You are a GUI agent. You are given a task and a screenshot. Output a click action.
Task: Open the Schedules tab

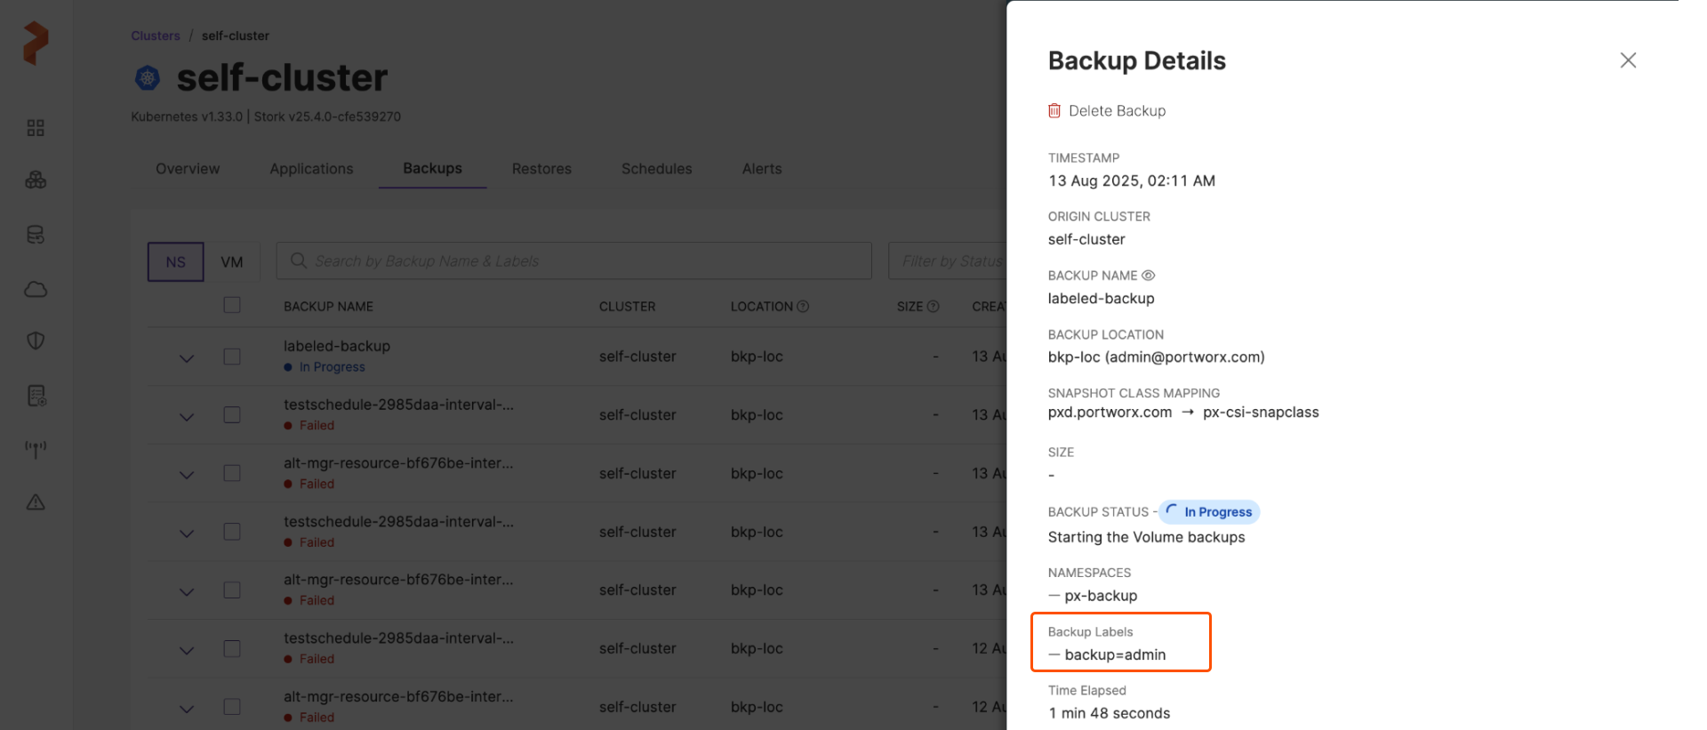point(656,169)
